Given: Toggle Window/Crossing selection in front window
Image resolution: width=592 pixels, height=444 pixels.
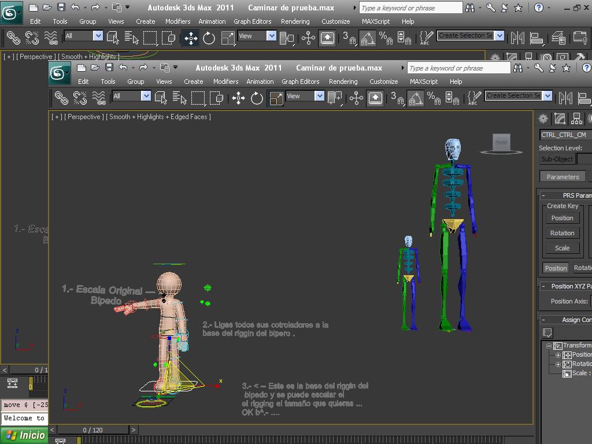Looking at the screenshot, I should coord(216,98).
